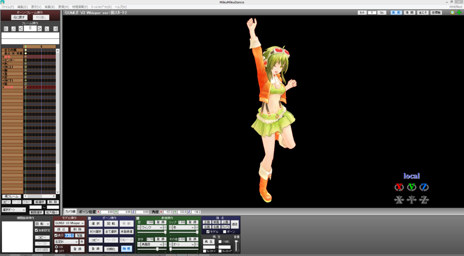Open the ガーン other morph dropdown
Viewport: 464px width, 256px height.
coord(184,245)
